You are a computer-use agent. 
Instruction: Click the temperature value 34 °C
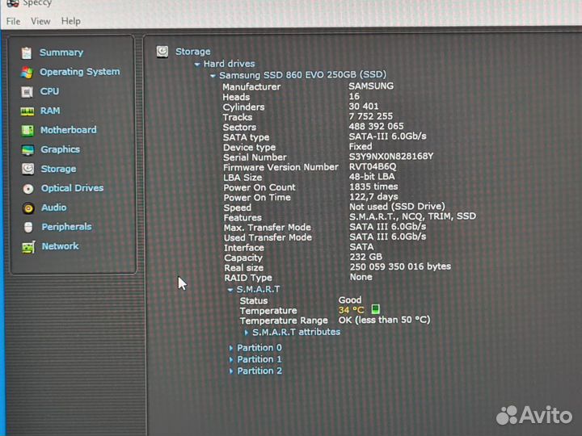click(351, 310)
